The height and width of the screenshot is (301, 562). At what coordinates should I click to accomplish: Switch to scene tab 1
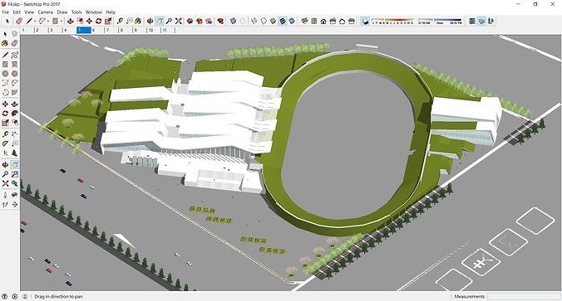pos(27,31)
